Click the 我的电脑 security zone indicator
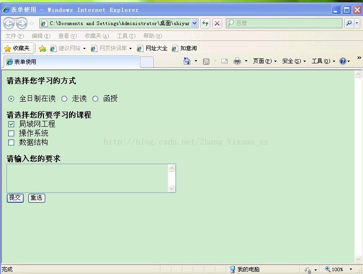Viewport: 363px width, 274px height. [x=245, y=269]
